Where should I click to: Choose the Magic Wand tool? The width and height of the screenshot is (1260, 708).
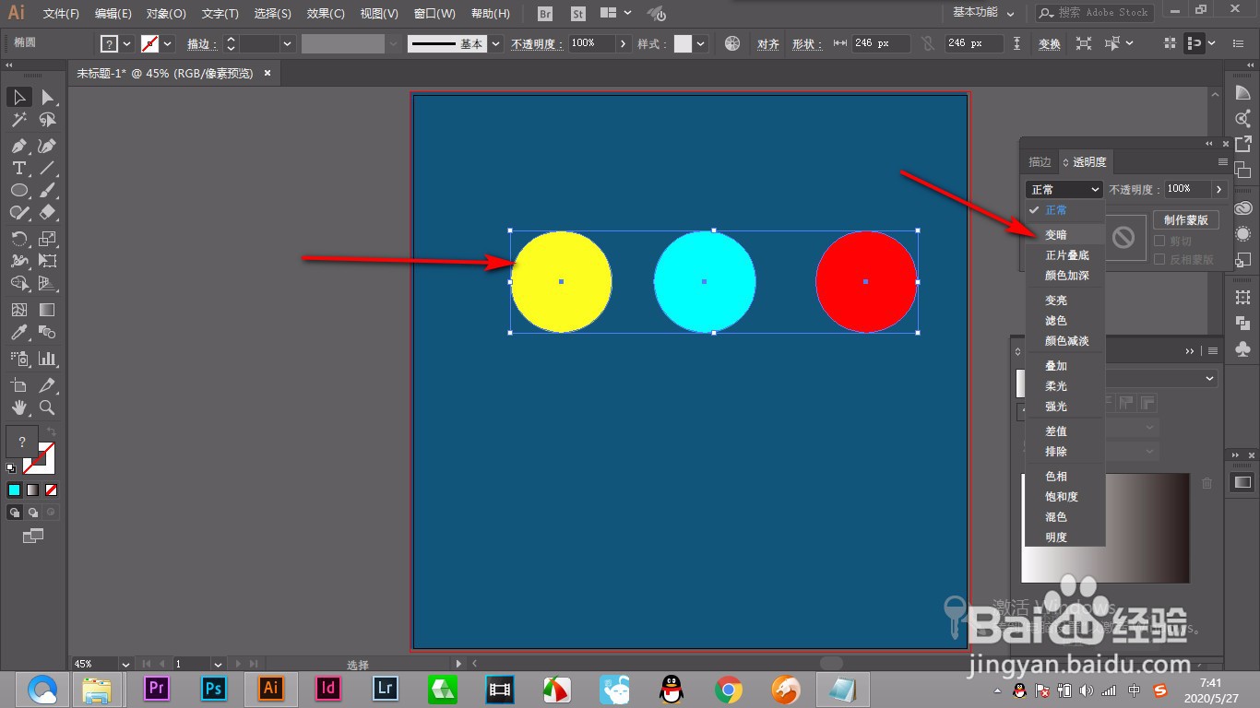pos(18,120)
